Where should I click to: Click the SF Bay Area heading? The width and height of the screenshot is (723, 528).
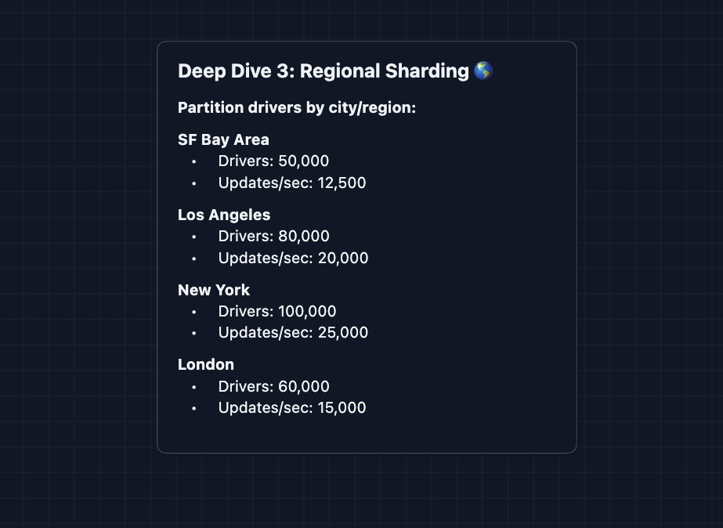click(x=223, y=139)
